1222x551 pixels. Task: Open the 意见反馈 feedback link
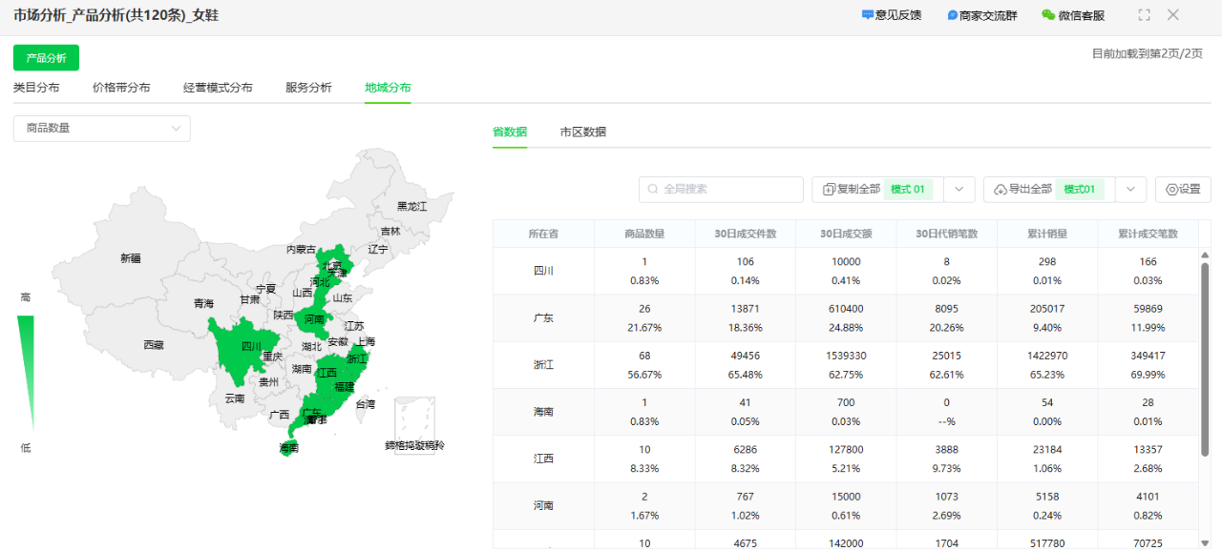tap(892, 15)
